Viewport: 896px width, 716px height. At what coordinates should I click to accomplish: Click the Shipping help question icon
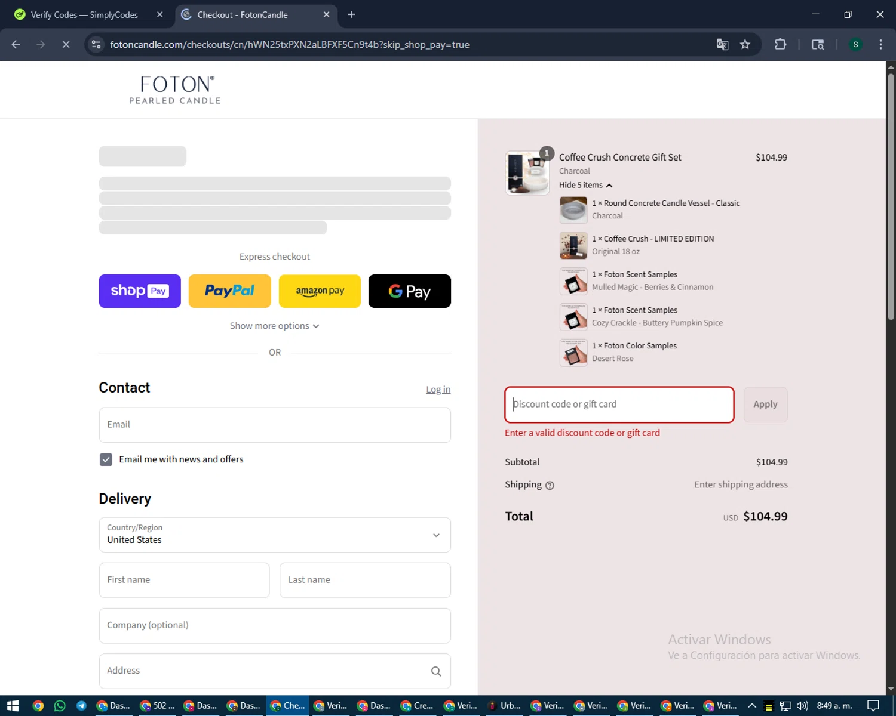point(550,486)
